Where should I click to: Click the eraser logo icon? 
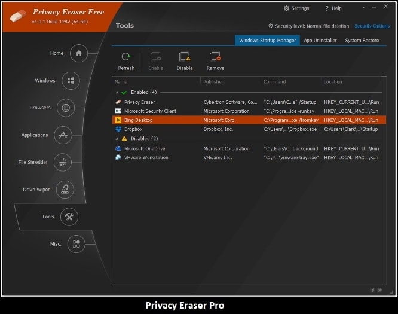(x=18, y=16)
